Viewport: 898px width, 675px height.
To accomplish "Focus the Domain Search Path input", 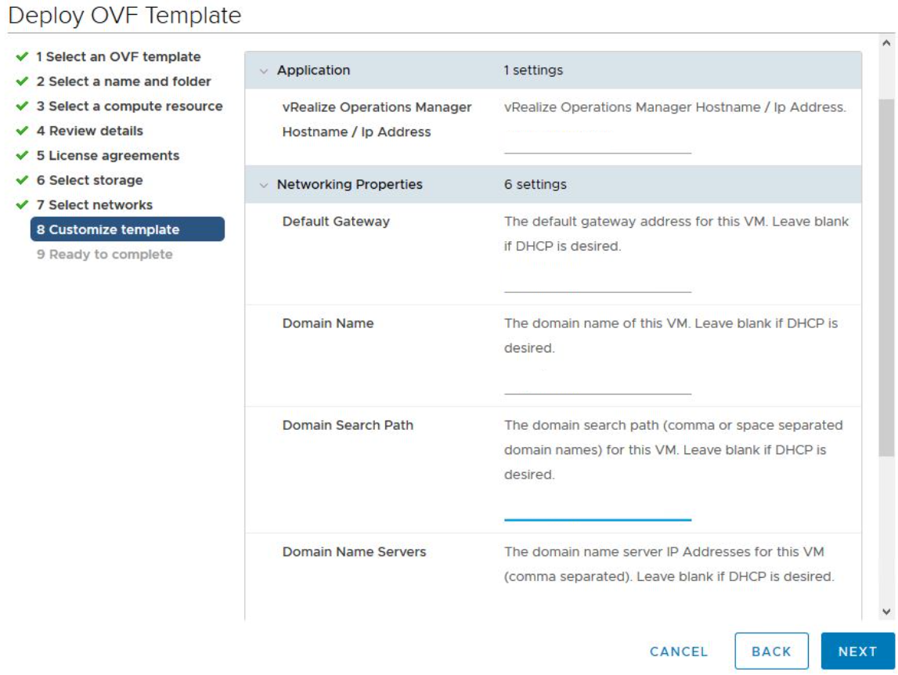I will coord(597,509).
